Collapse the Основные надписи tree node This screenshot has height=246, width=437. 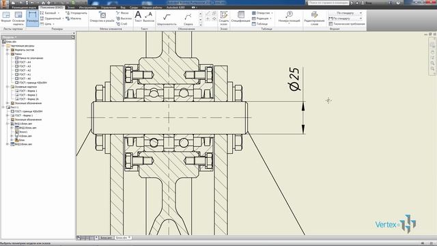pos(8,87)
